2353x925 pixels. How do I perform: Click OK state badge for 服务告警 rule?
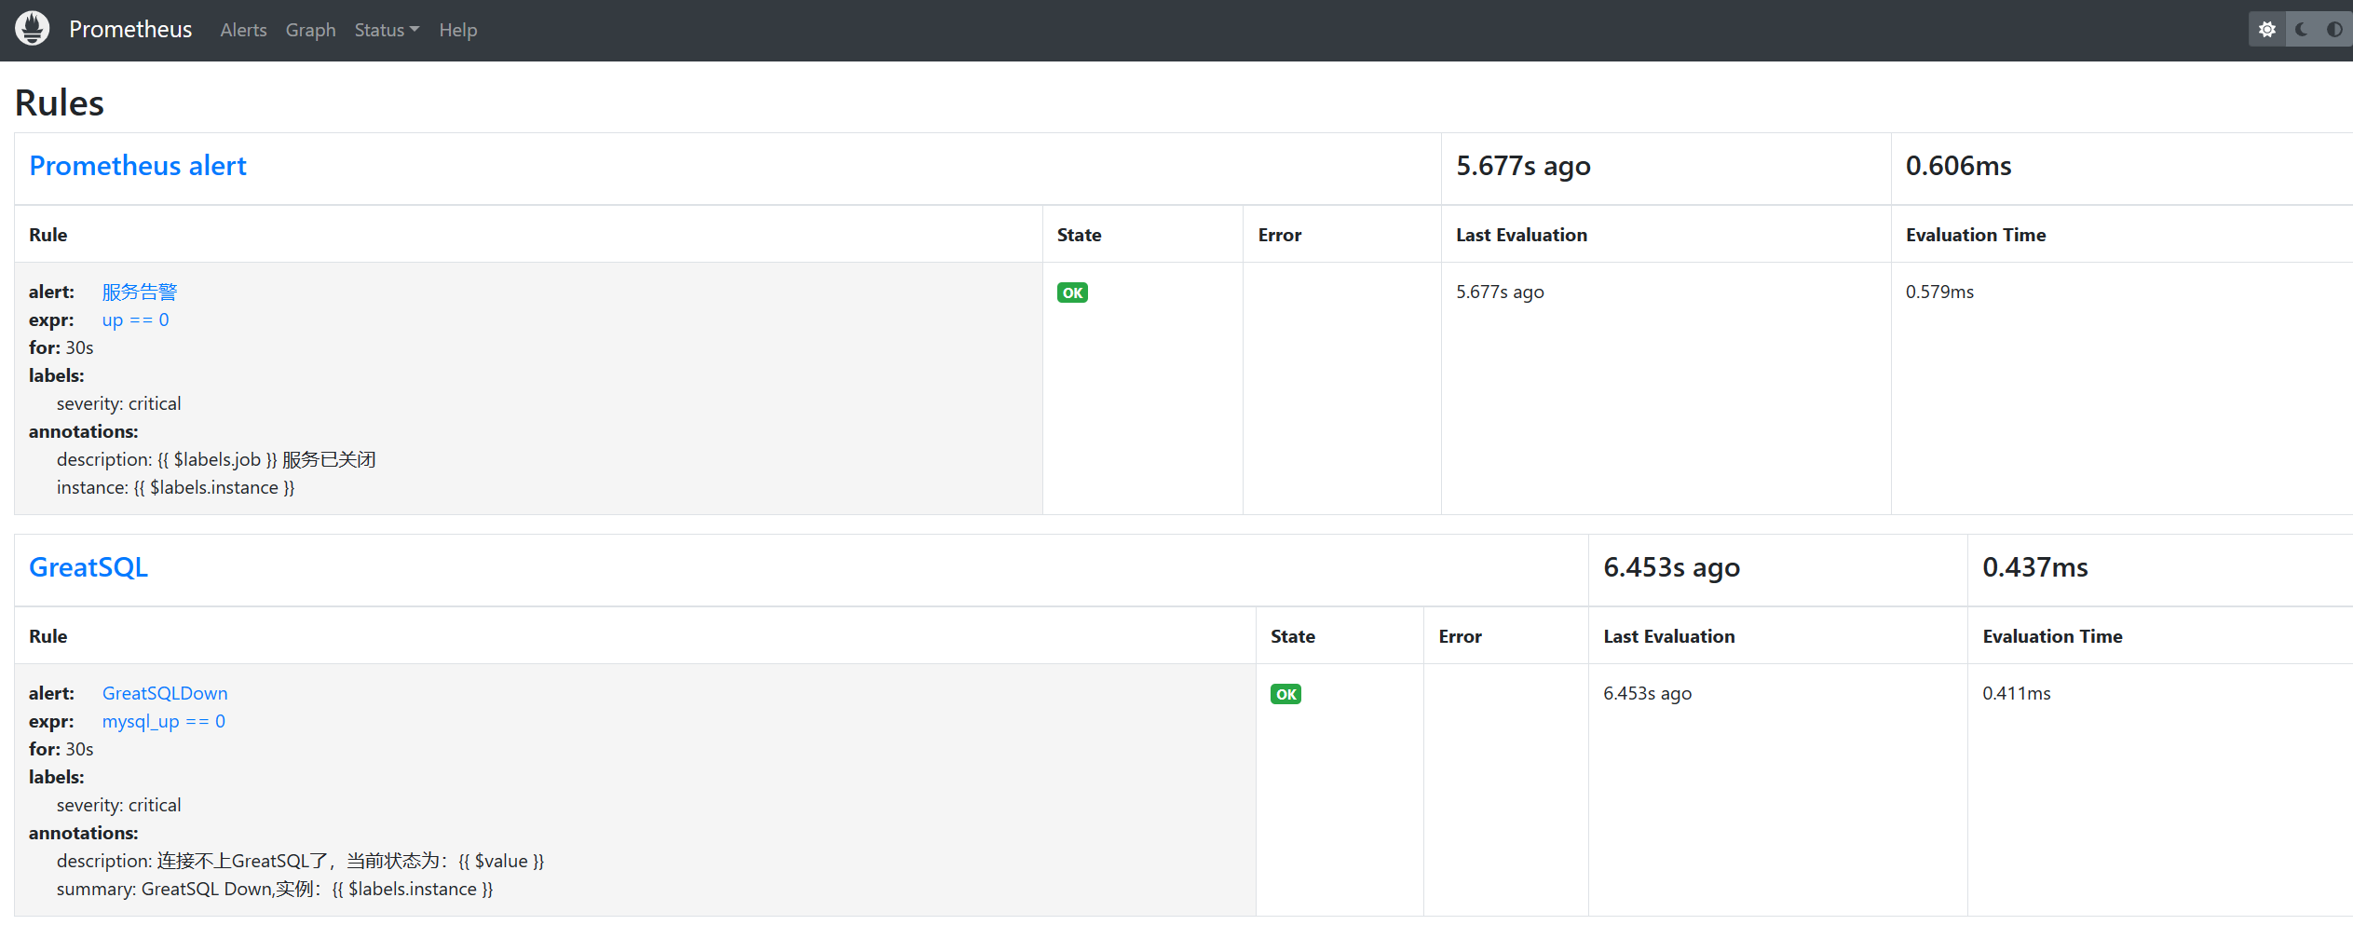pyautogui.click(x=1072, y=292)
